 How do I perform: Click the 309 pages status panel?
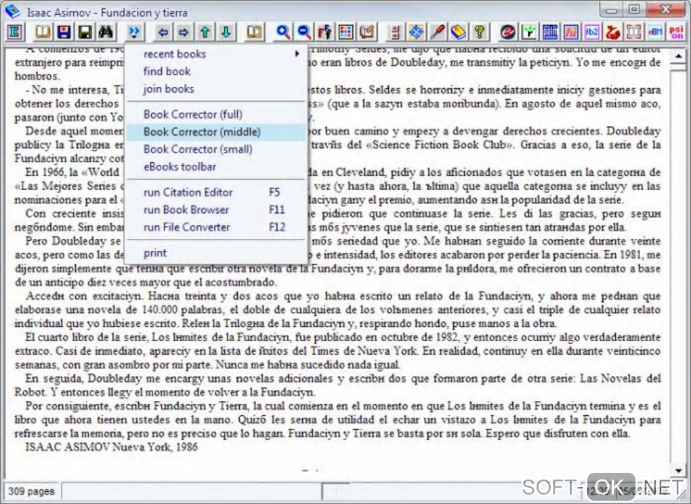31,491
